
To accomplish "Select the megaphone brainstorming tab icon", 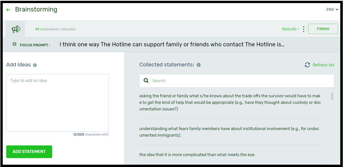I will (x=16, y=29).
